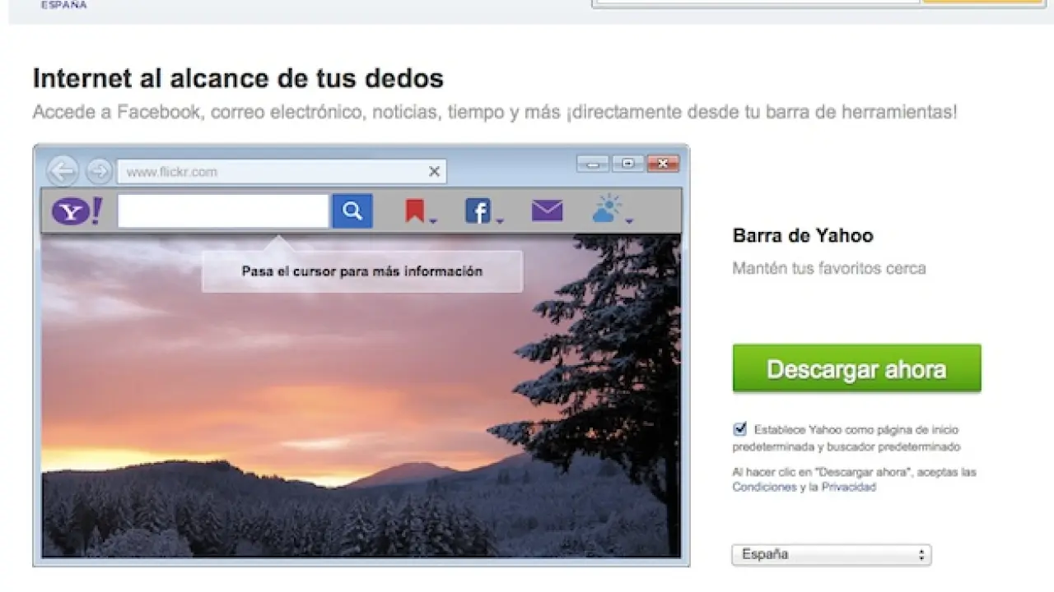Uncheck set Yahoo as default homepage checkbox
The height and width of the screenshot is (592, 1054).
click(x=739, y=428)
